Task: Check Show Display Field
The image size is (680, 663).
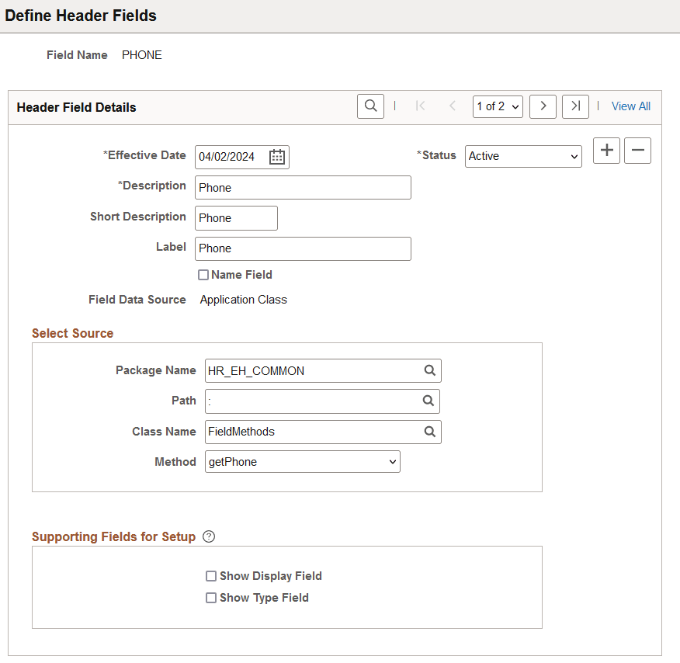Action: point(211,576)
